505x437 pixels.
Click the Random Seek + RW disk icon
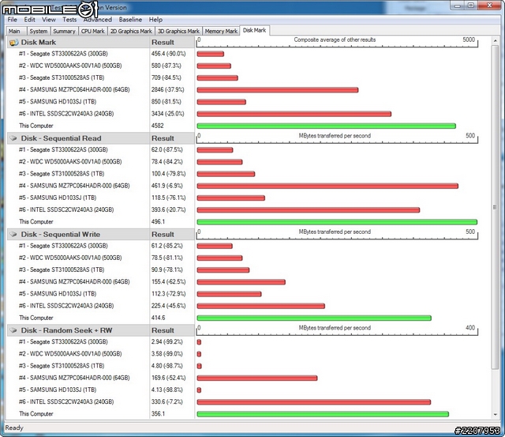click(13, 330)
